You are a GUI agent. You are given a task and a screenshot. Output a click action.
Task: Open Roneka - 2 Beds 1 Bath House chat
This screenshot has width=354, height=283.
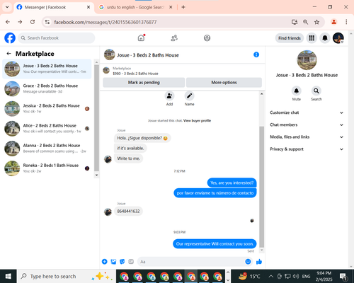[47, 168]
